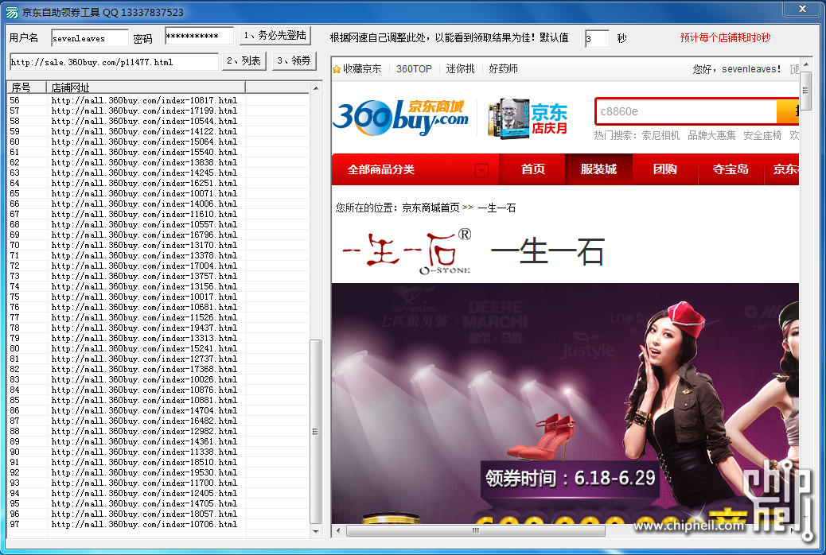The height and width of the screenshot is (555, 826).
Task: Click the shop list scroll-up arrow
Action: [316, 88]
